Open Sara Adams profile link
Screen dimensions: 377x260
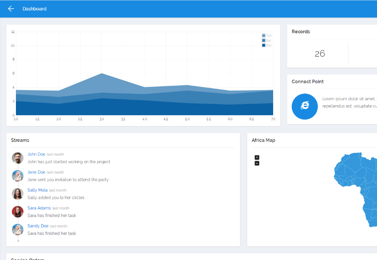(x=39, y=208)
